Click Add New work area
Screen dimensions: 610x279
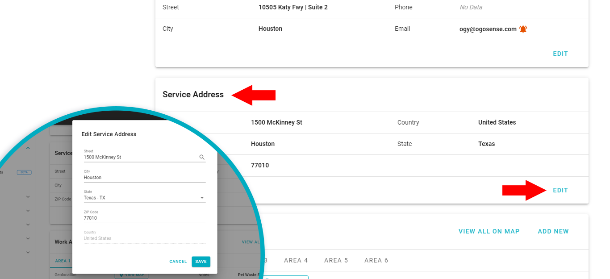[x=553, y=231]
